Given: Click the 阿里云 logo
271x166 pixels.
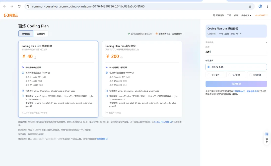Looking at the screenshot, I should click(x=11, y=15).
